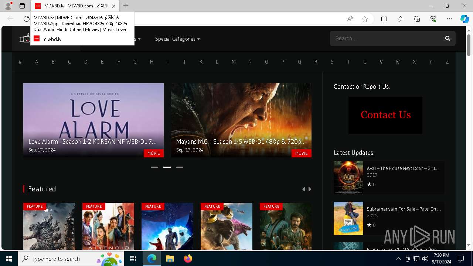
Task: Filter titles by letter Z
Action: tap(447, 62)
